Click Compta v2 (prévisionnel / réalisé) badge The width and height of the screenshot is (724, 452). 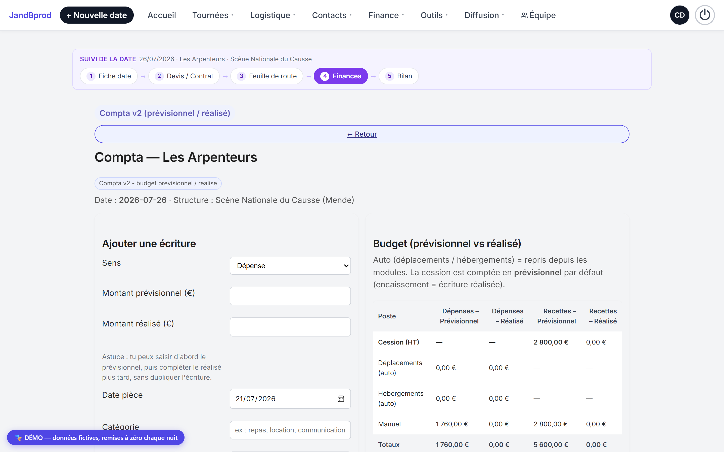(165, 113)
